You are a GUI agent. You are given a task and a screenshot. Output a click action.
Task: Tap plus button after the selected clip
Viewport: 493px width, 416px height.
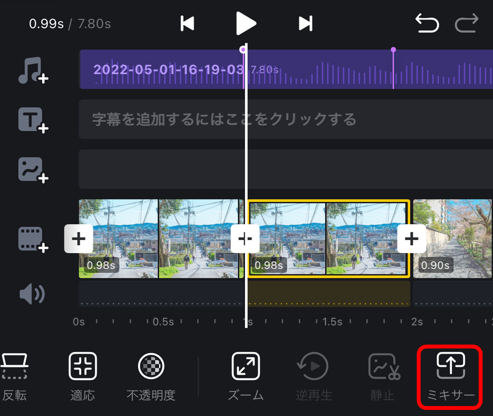click(x=412, y=239)
